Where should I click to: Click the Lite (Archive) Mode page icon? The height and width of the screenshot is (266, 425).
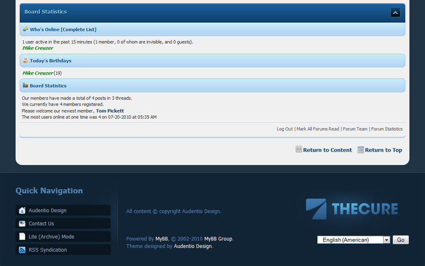22,236
